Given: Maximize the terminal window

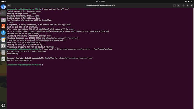Looking at the screenshot, I should pyautogui.click(x=187, y=6).
